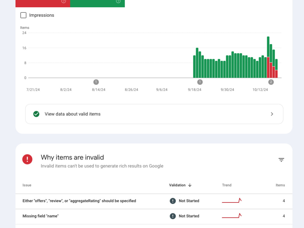
Task: Click Not Started text in aggregateRating row
Action: pyautogui.click(x=189, y=201)
